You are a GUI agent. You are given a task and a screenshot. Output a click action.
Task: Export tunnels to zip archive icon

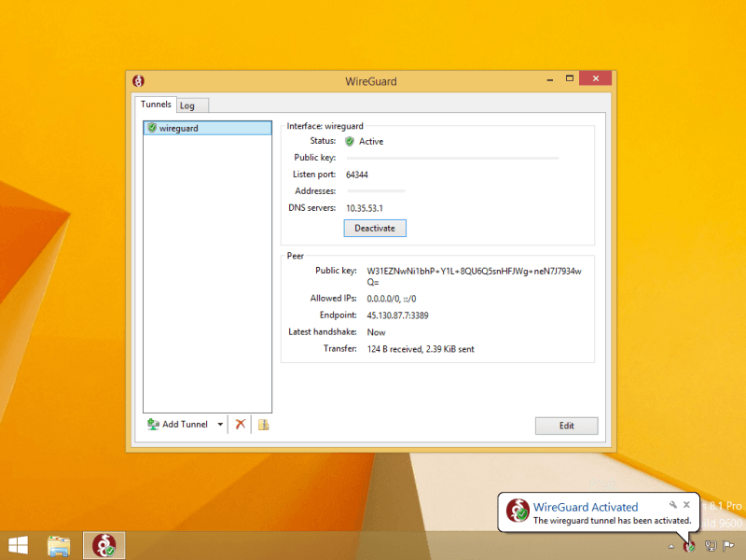pos(264,425)
